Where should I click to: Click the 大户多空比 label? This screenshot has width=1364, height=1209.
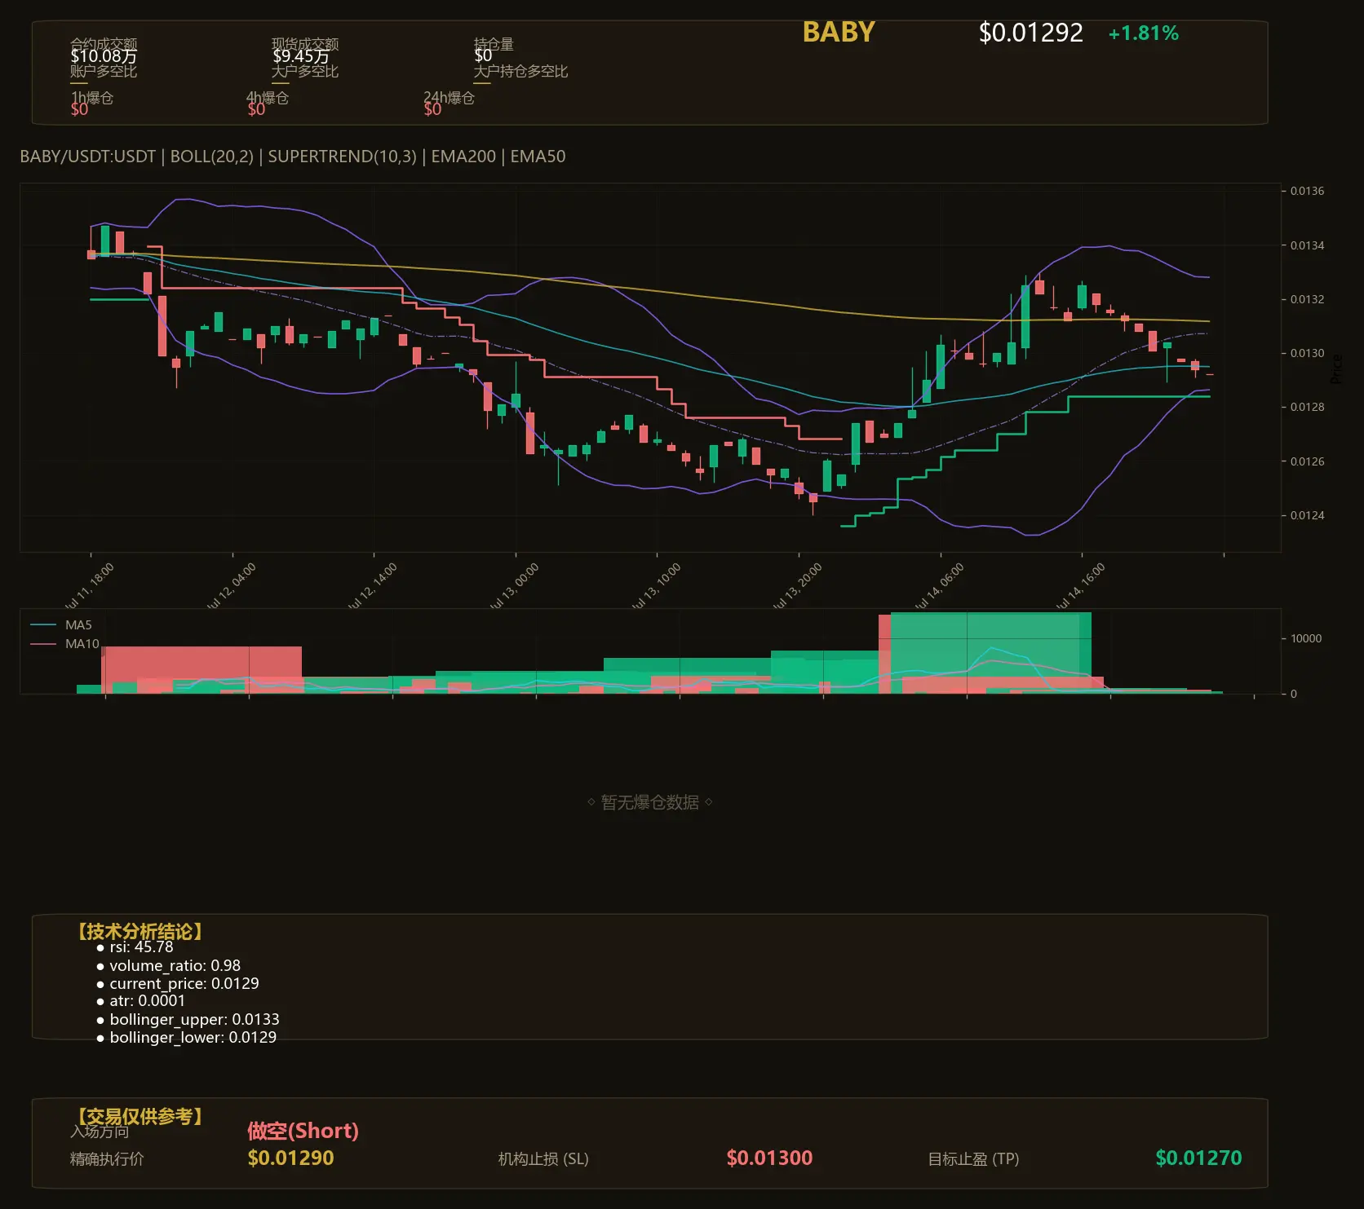305,71
